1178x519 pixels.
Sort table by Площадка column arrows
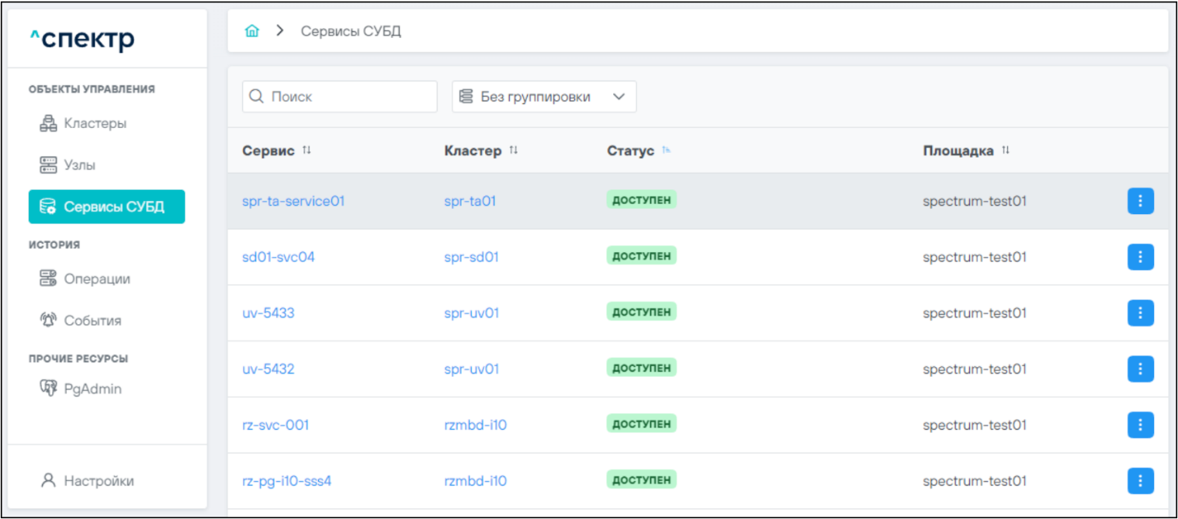(x=1006, y=151)
